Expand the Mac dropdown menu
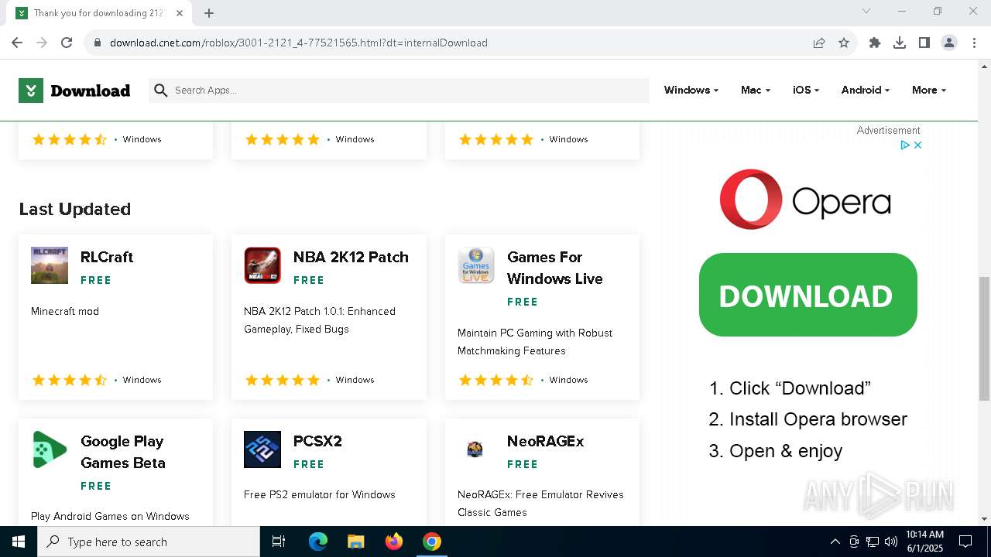Viewport: 991px width, 557px height. (755, 91)
